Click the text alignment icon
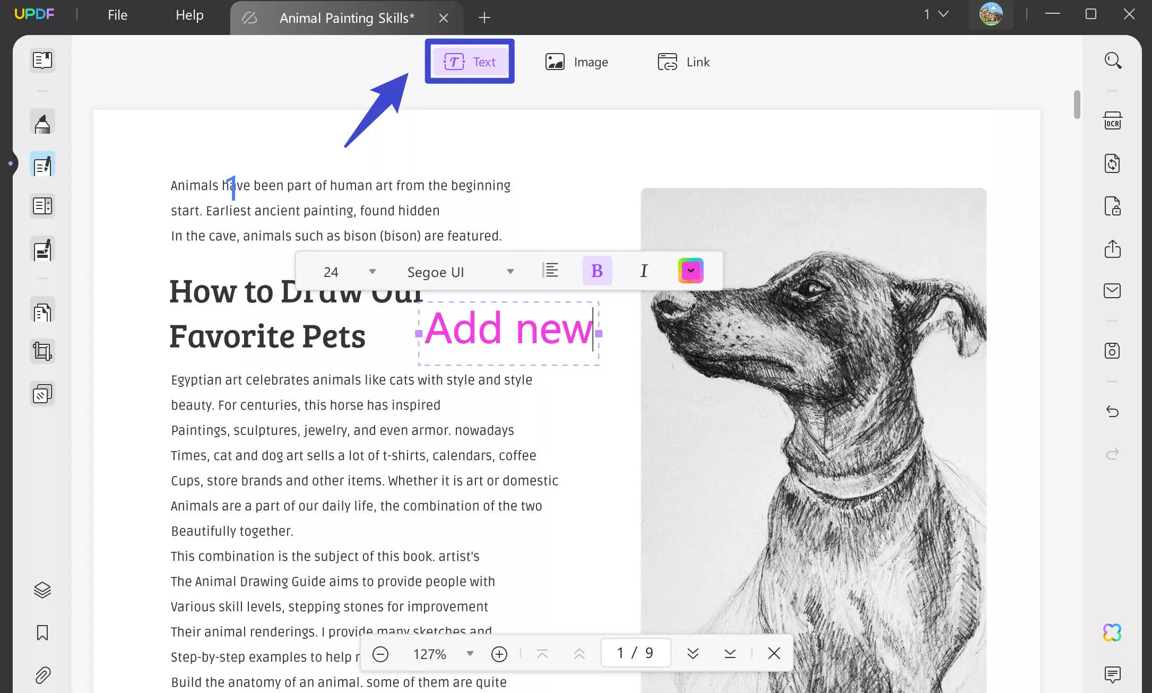 click(550, 271)
